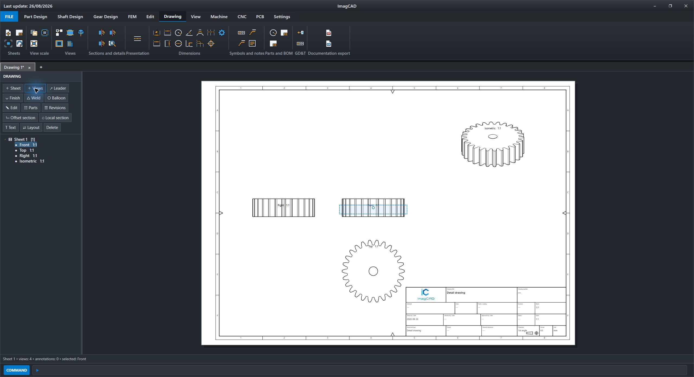Viewport: 694px width, 377px height.
Task: Click the baseline dimension icon
Action: coord(200,43)
